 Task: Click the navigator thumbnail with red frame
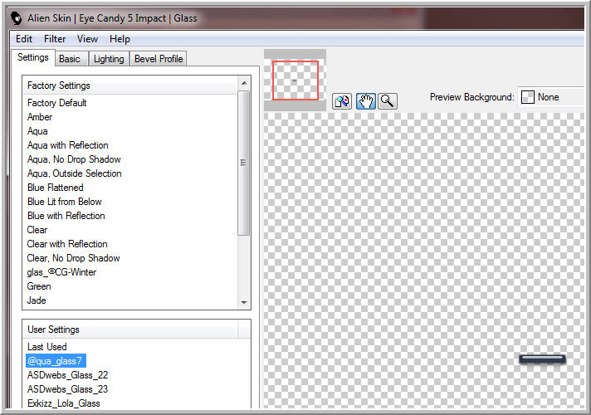click(x=295, y=81)
